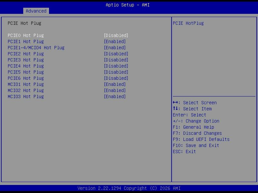Click the Enter: Select hint
258x193 pixels.
tap(189, 115)
